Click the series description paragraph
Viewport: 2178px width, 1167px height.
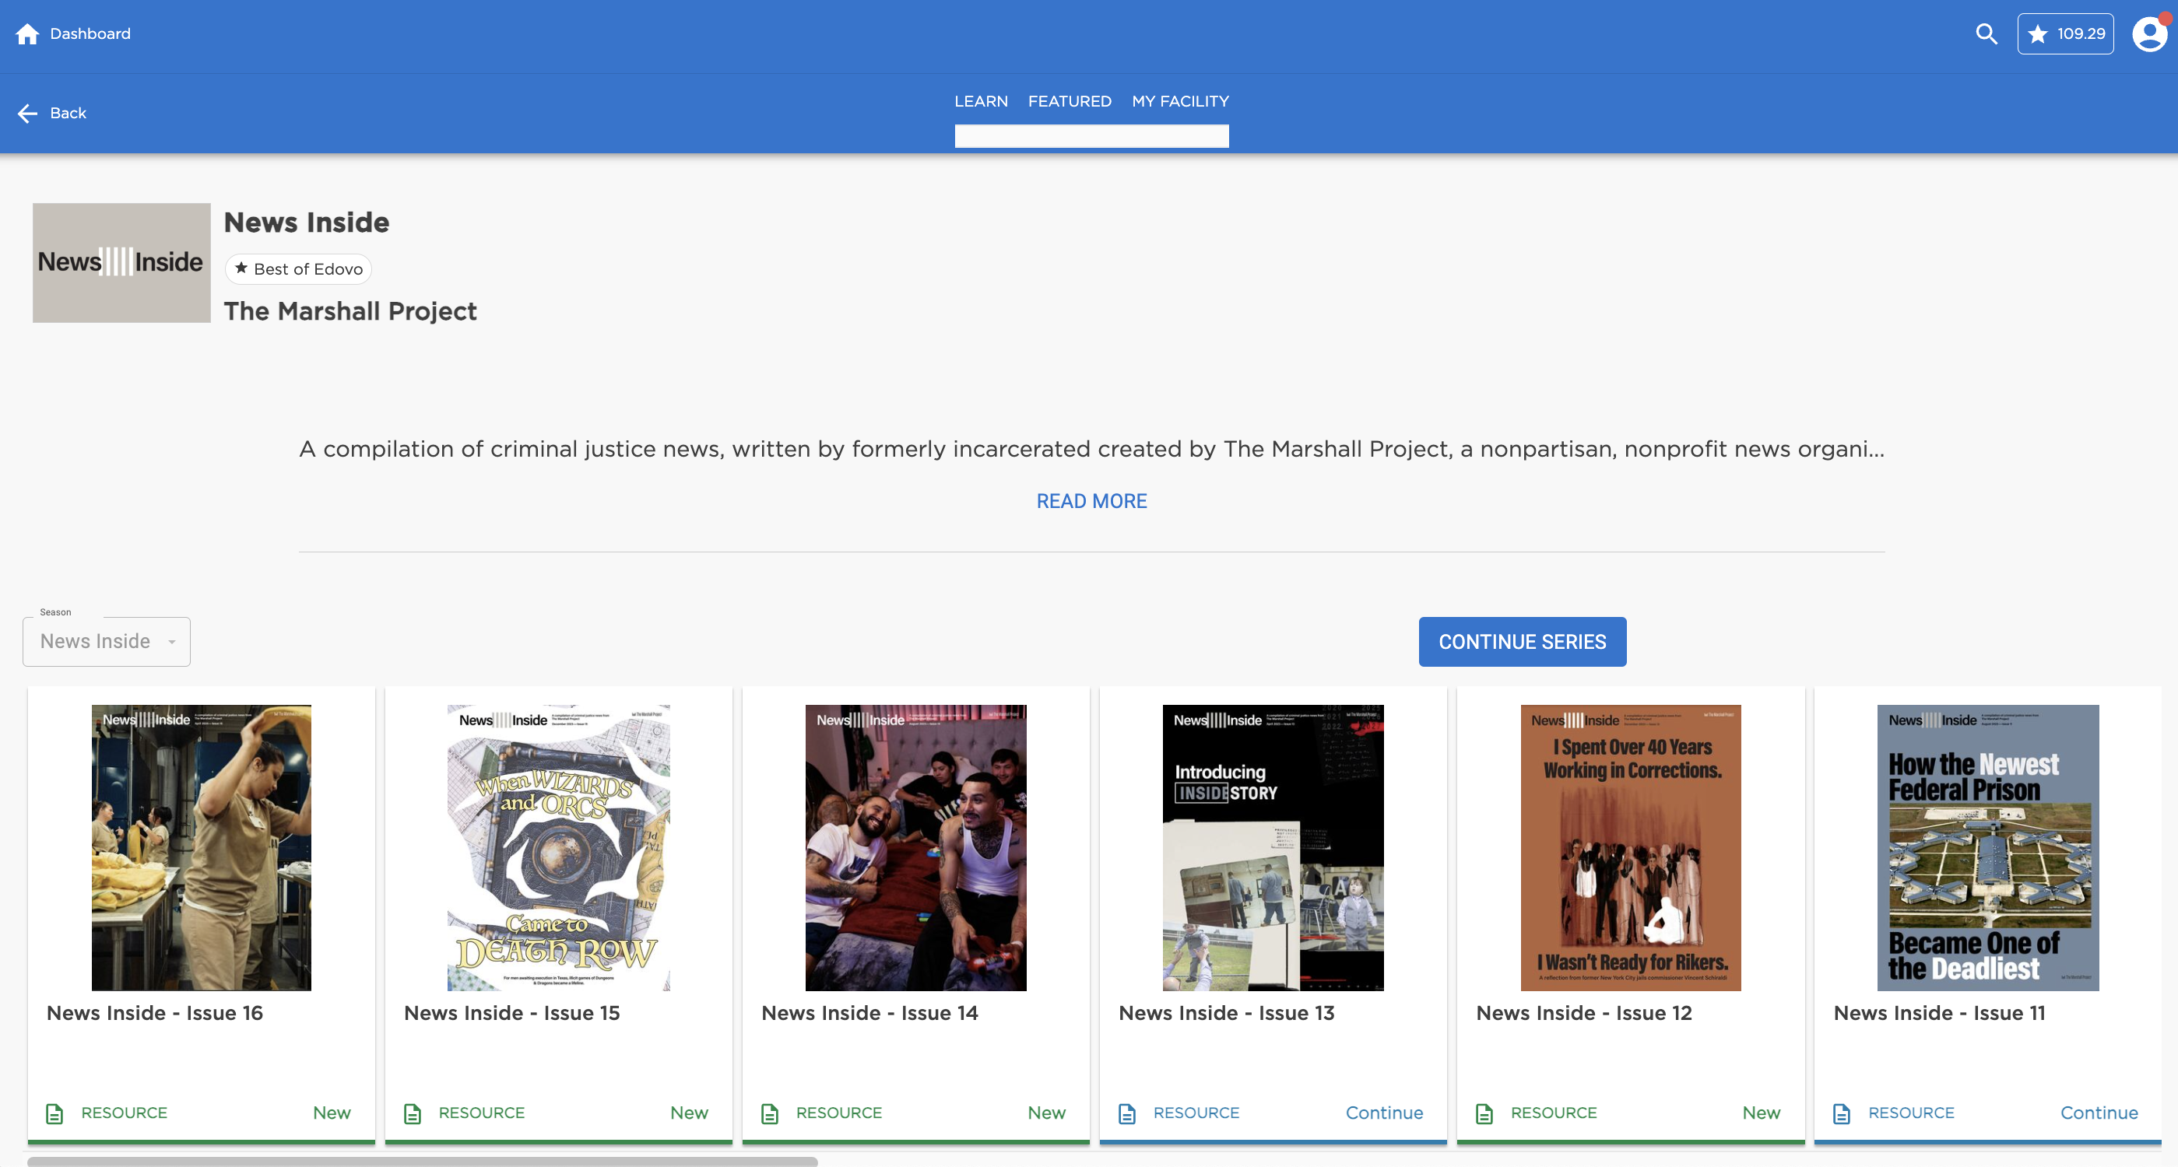pos(1091,449)
